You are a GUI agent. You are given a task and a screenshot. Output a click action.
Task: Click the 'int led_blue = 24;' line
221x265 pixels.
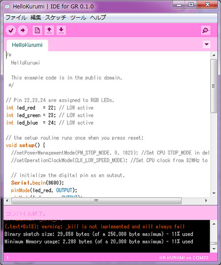tap(50, 123)
